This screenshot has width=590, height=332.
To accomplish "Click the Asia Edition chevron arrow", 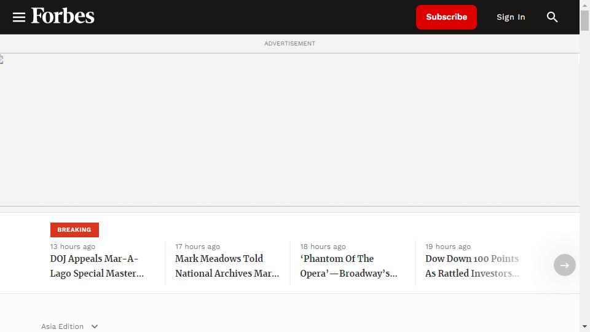I will (95, 326).
